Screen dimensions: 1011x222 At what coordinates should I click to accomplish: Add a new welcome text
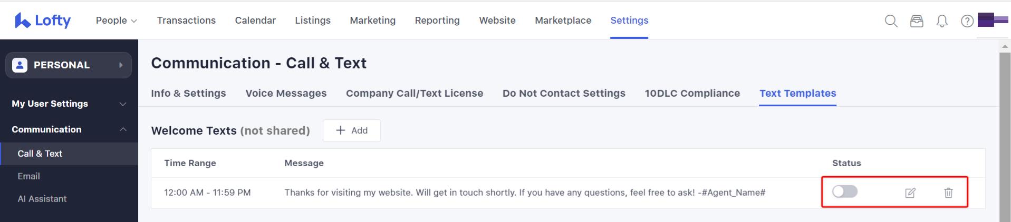(352, 130)
